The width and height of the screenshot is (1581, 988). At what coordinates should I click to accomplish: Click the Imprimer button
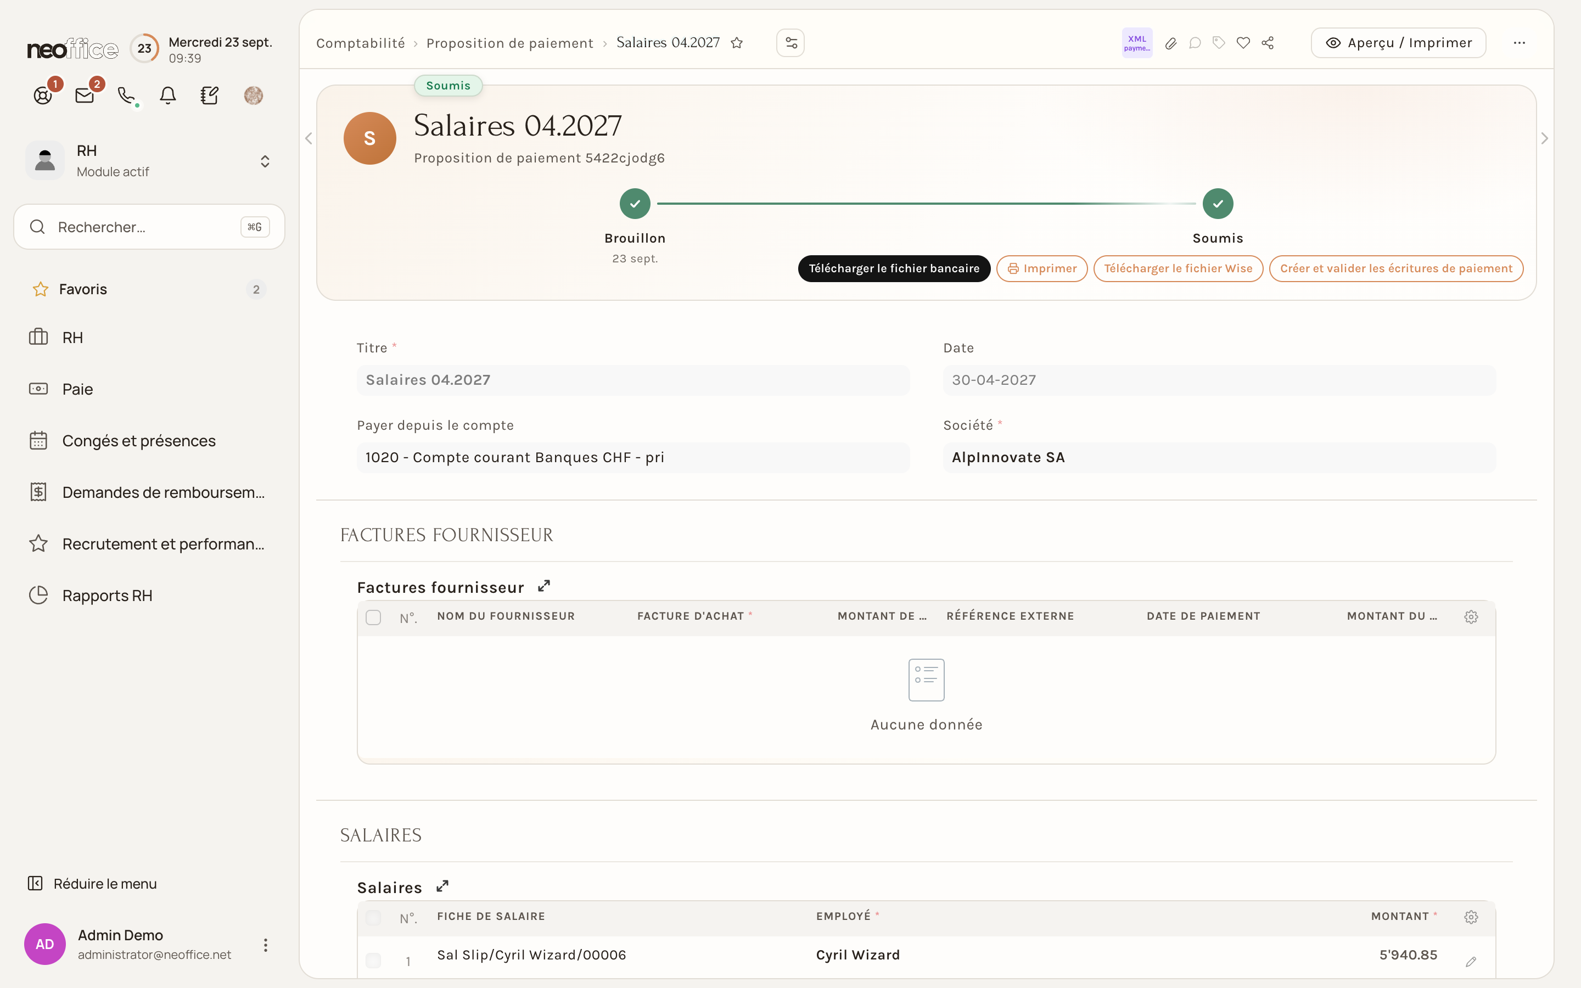pos(1042,268)
